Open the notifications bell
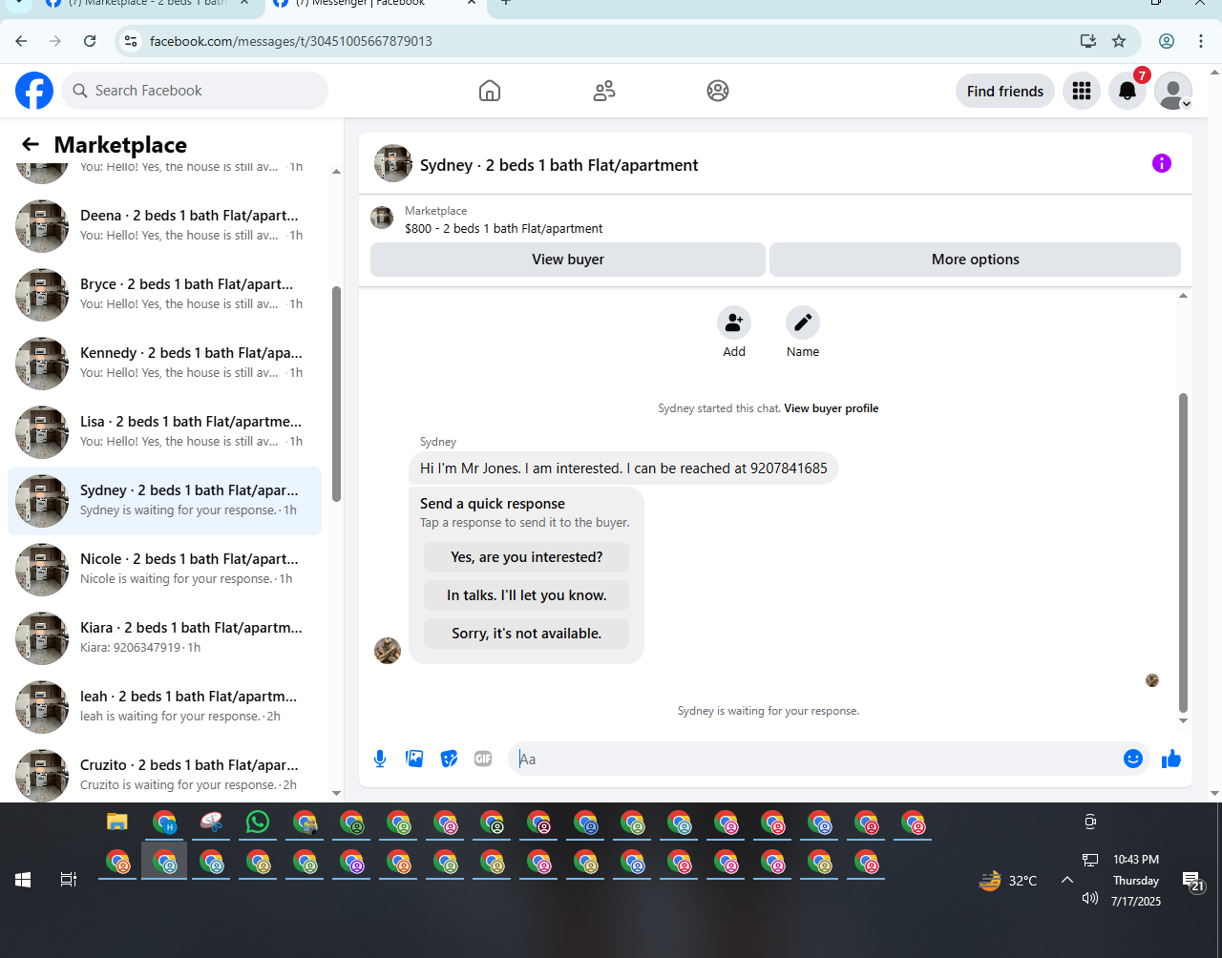The height and width of the screenshot is (958, 1222). 1127,91
